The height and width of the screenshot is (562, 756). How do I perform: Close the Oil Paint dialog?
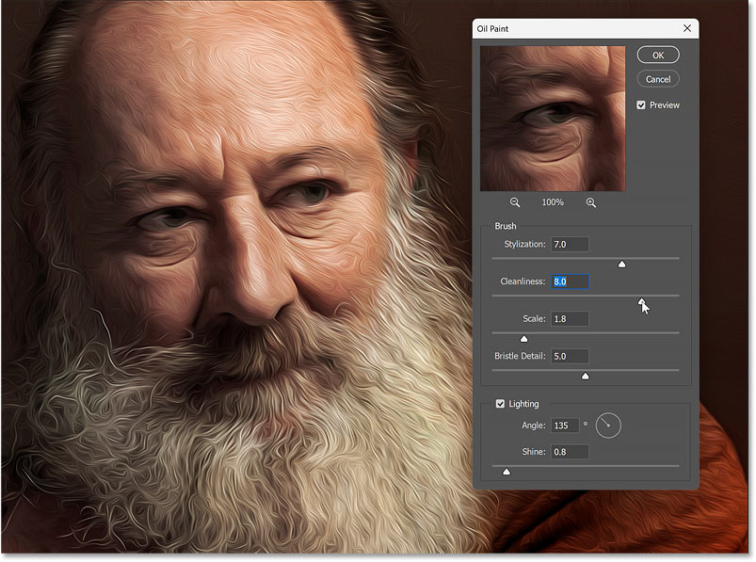pos(686,28)
